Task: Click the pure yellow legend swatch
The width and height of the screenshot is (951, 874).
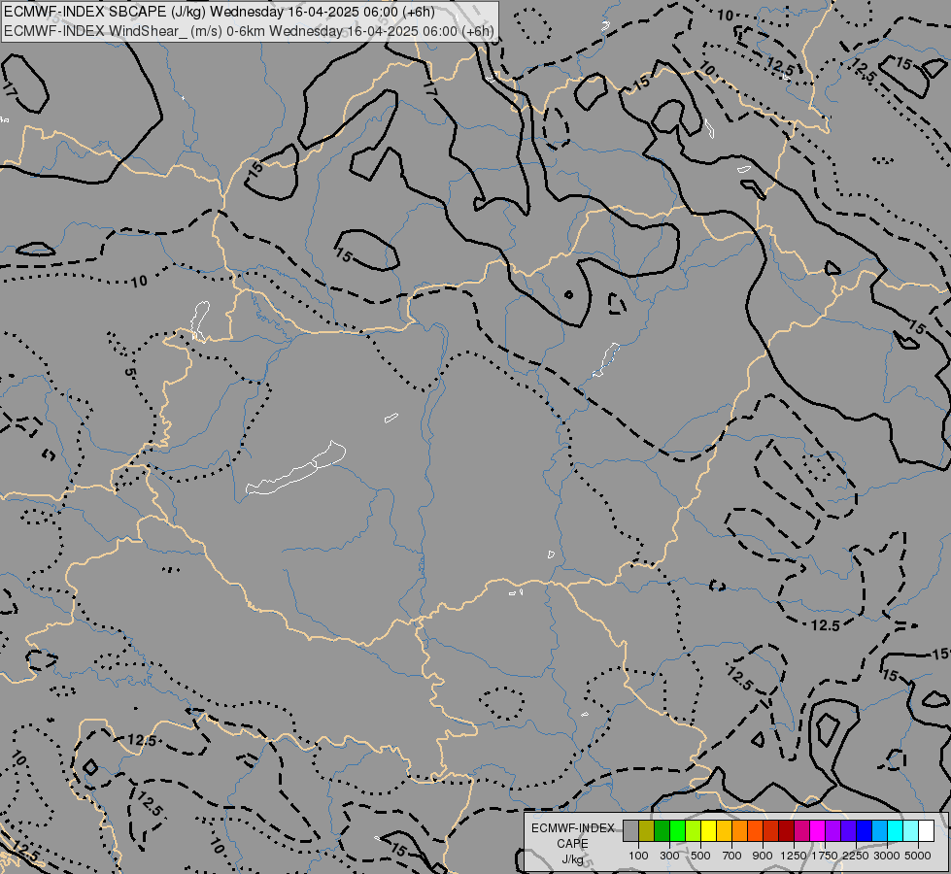Action: tap(708, 830)
